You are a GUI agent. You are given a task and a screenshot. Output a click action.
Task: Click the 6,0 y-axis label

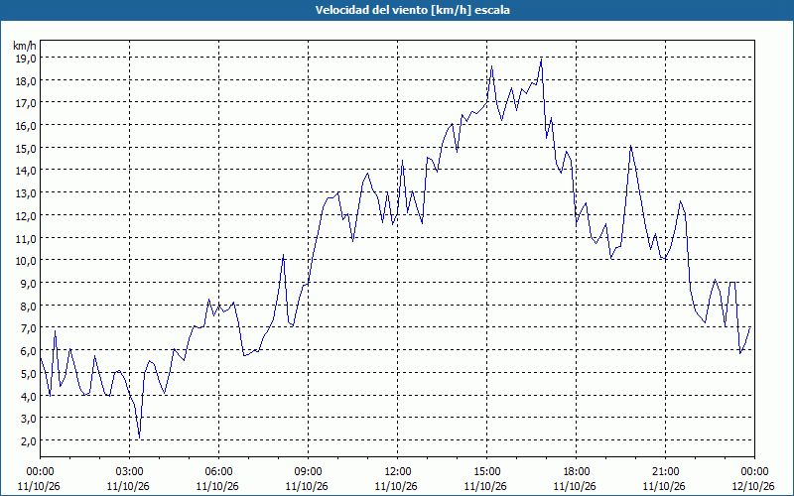coord(29,351)
